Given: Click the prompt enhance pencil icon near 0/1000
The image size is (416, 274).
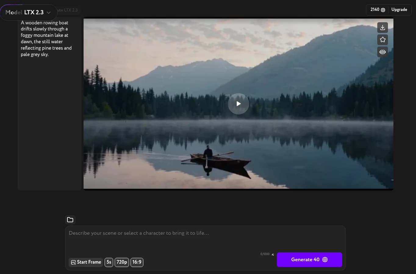Looking at the screenshot, I should (272, 254).
